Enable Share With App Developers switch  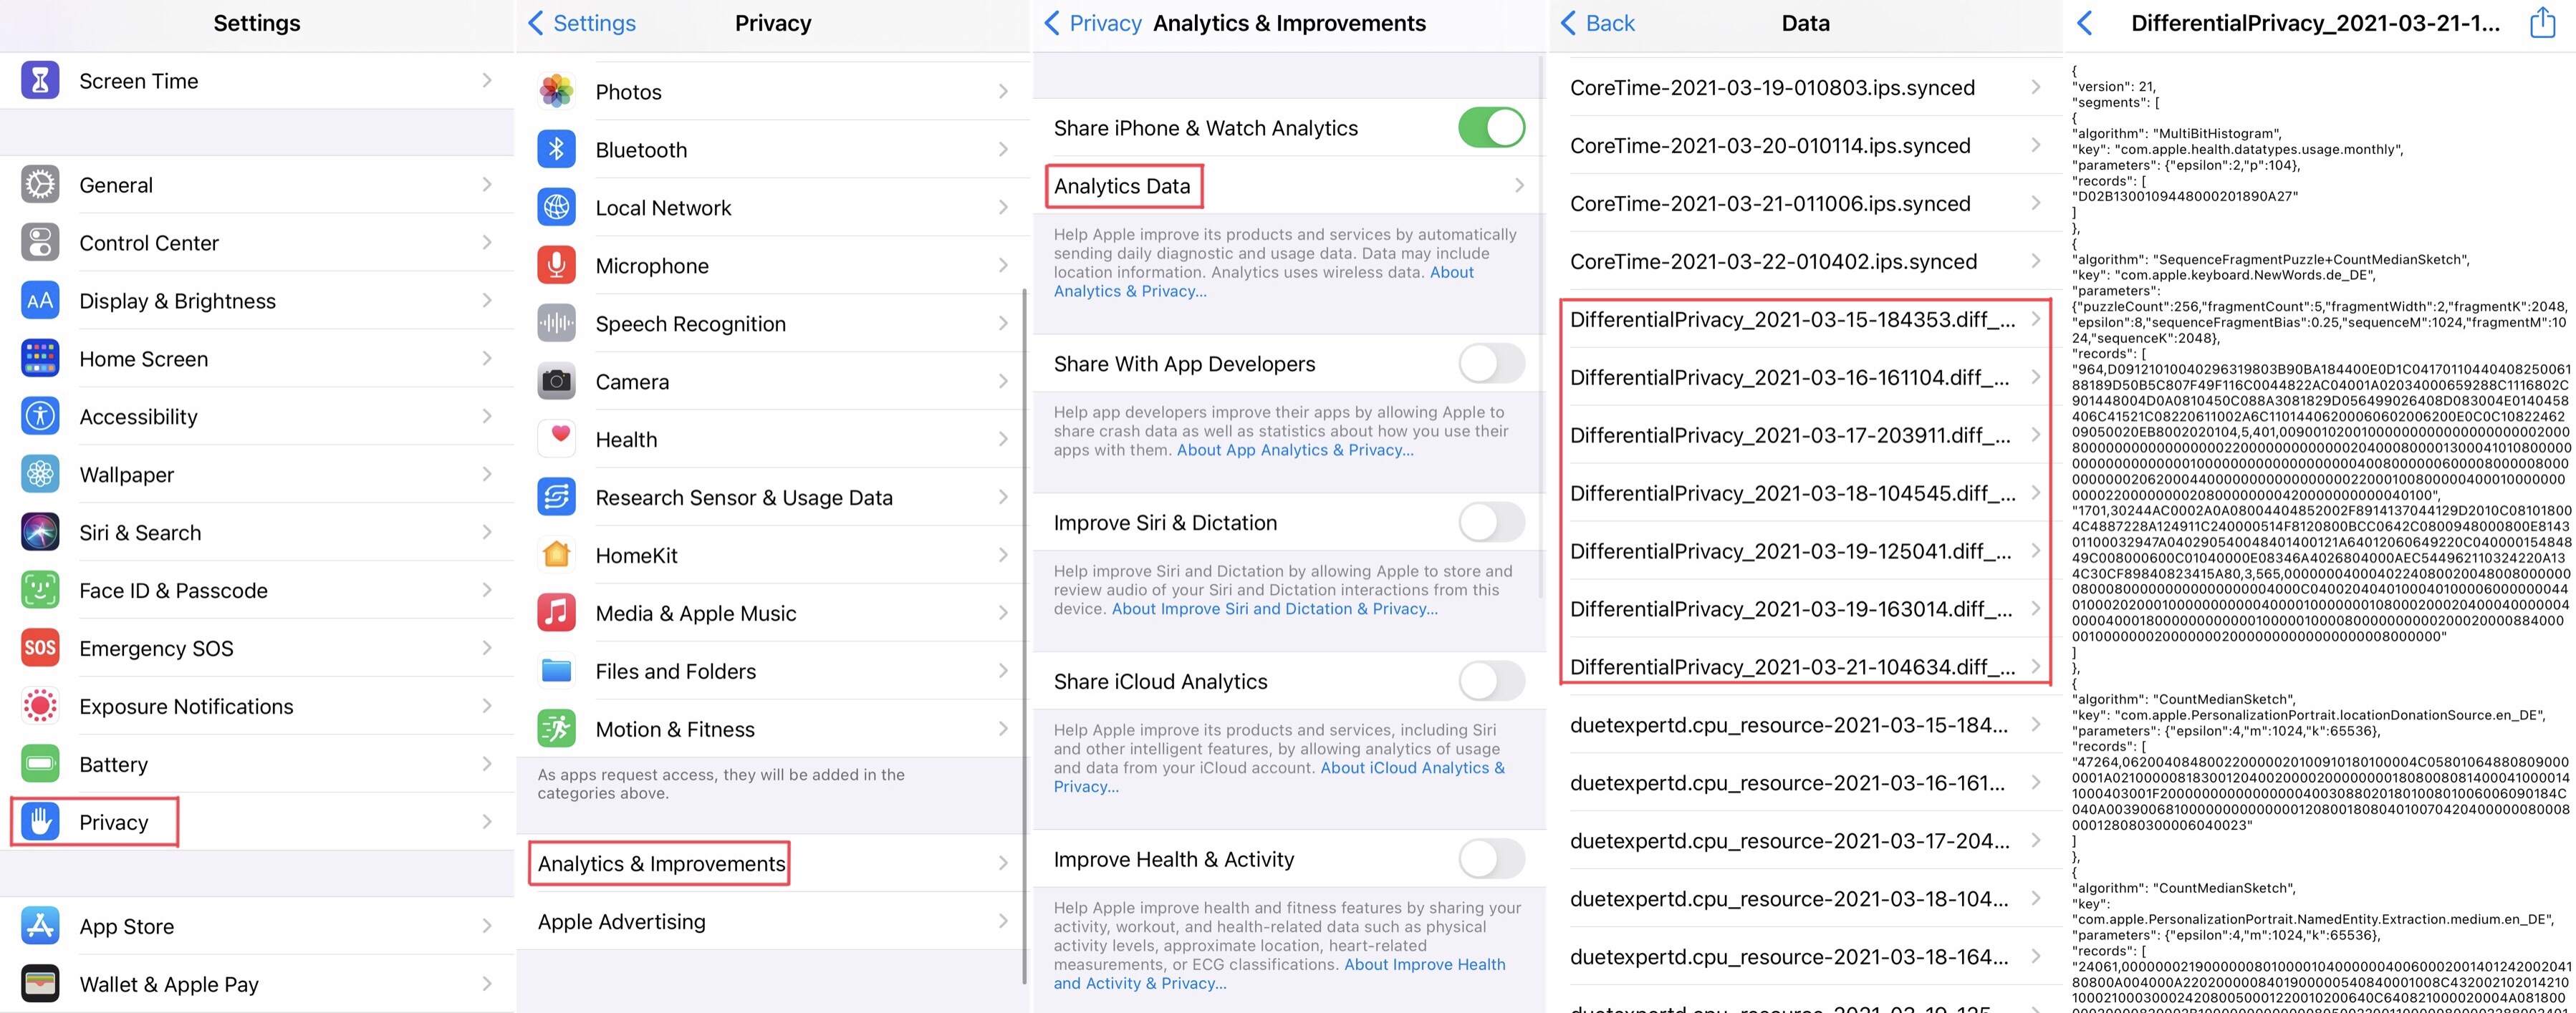coord(1491,364)
